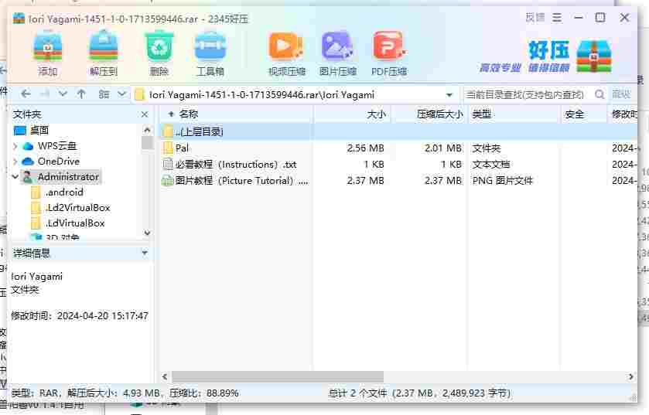Expand the WPS云盘 tree node

[15, 146]
